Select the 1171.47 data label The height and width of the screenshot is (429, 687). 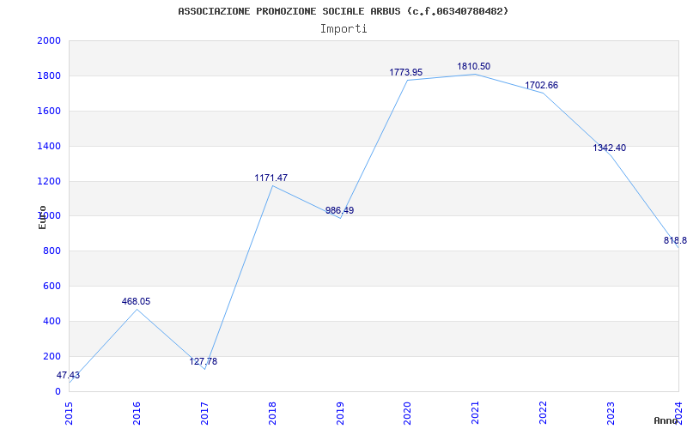pos(271,178)
